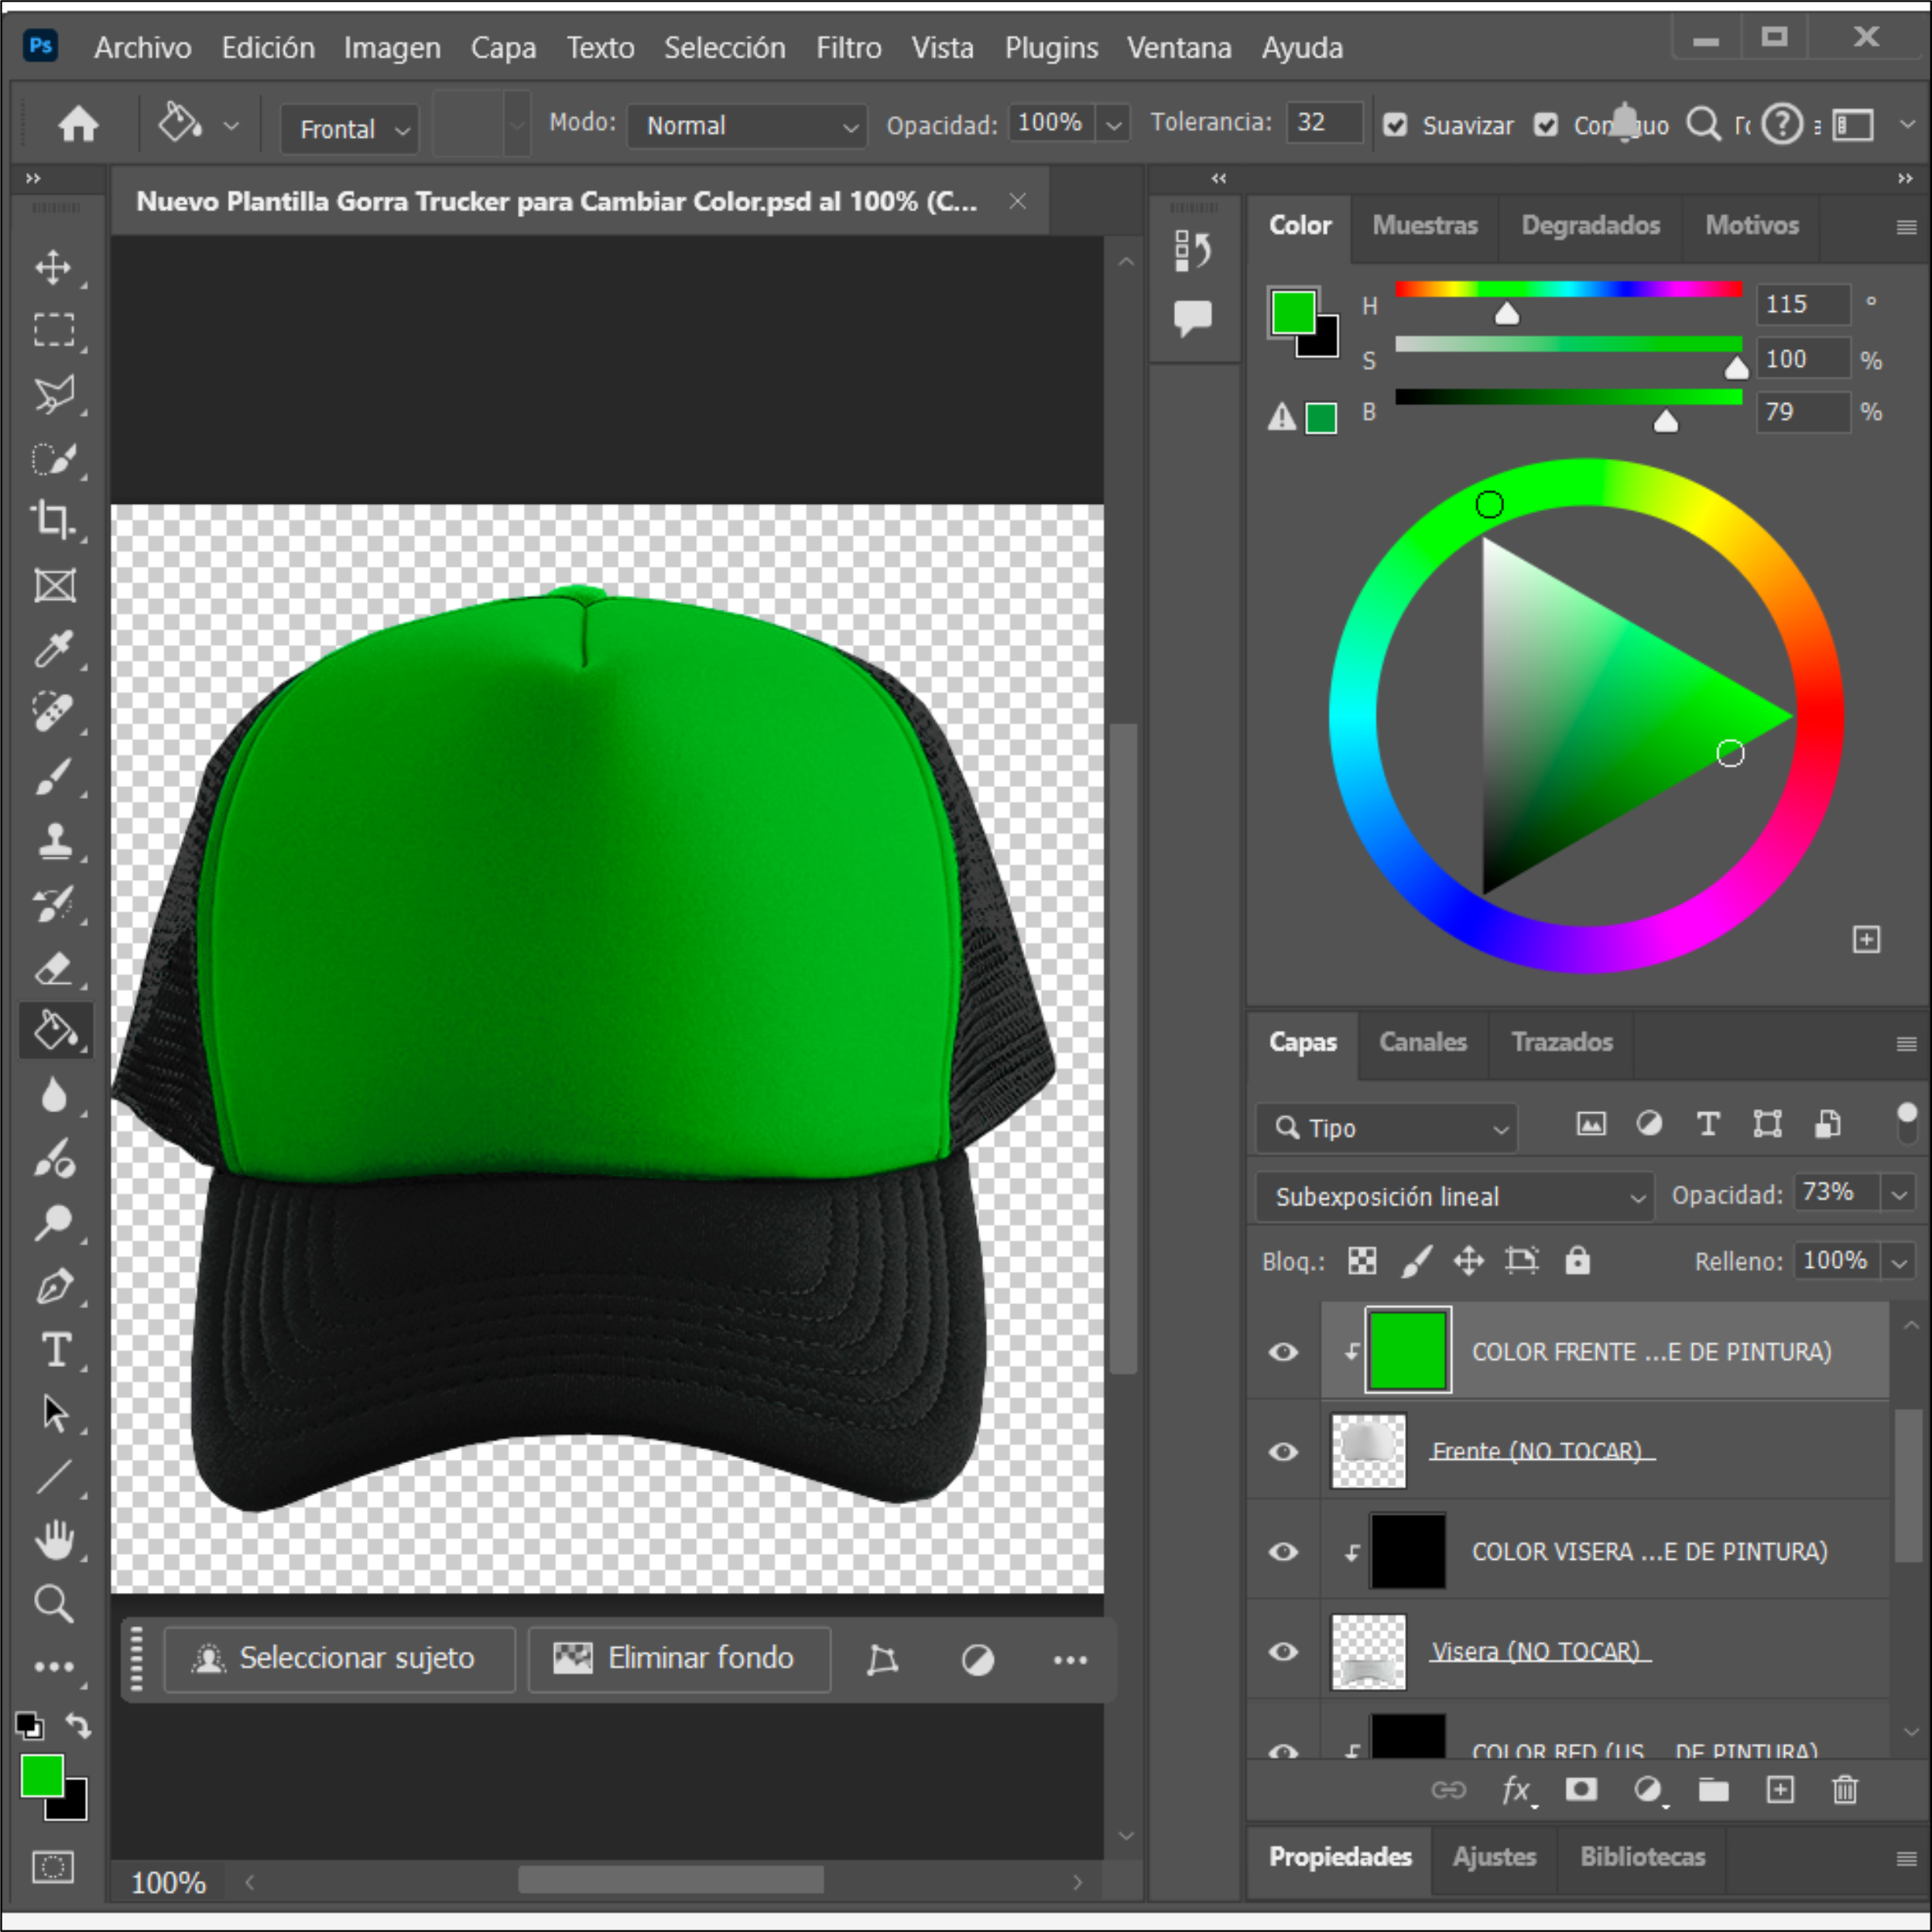This screenshot has height=1932, width=1932.
Task: Click the green foreground color swatch in the toolbar
Action: (41, 1775)
